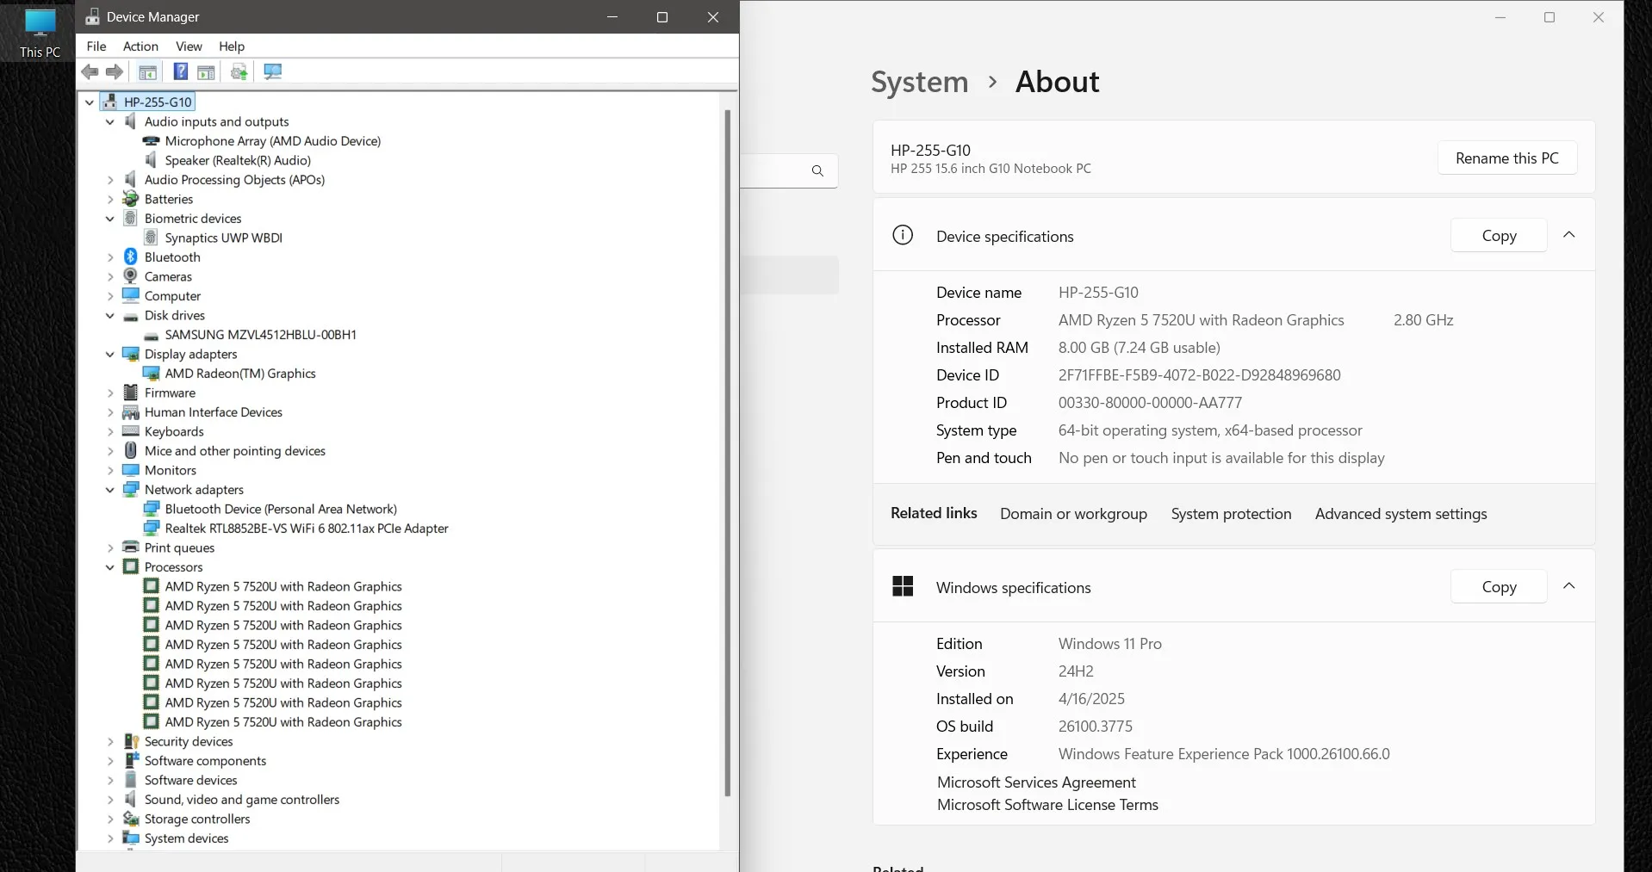Collapse the Processors node
Image resolution: width=1652 pixels, height=872 pixels.
tap(110, 567)
